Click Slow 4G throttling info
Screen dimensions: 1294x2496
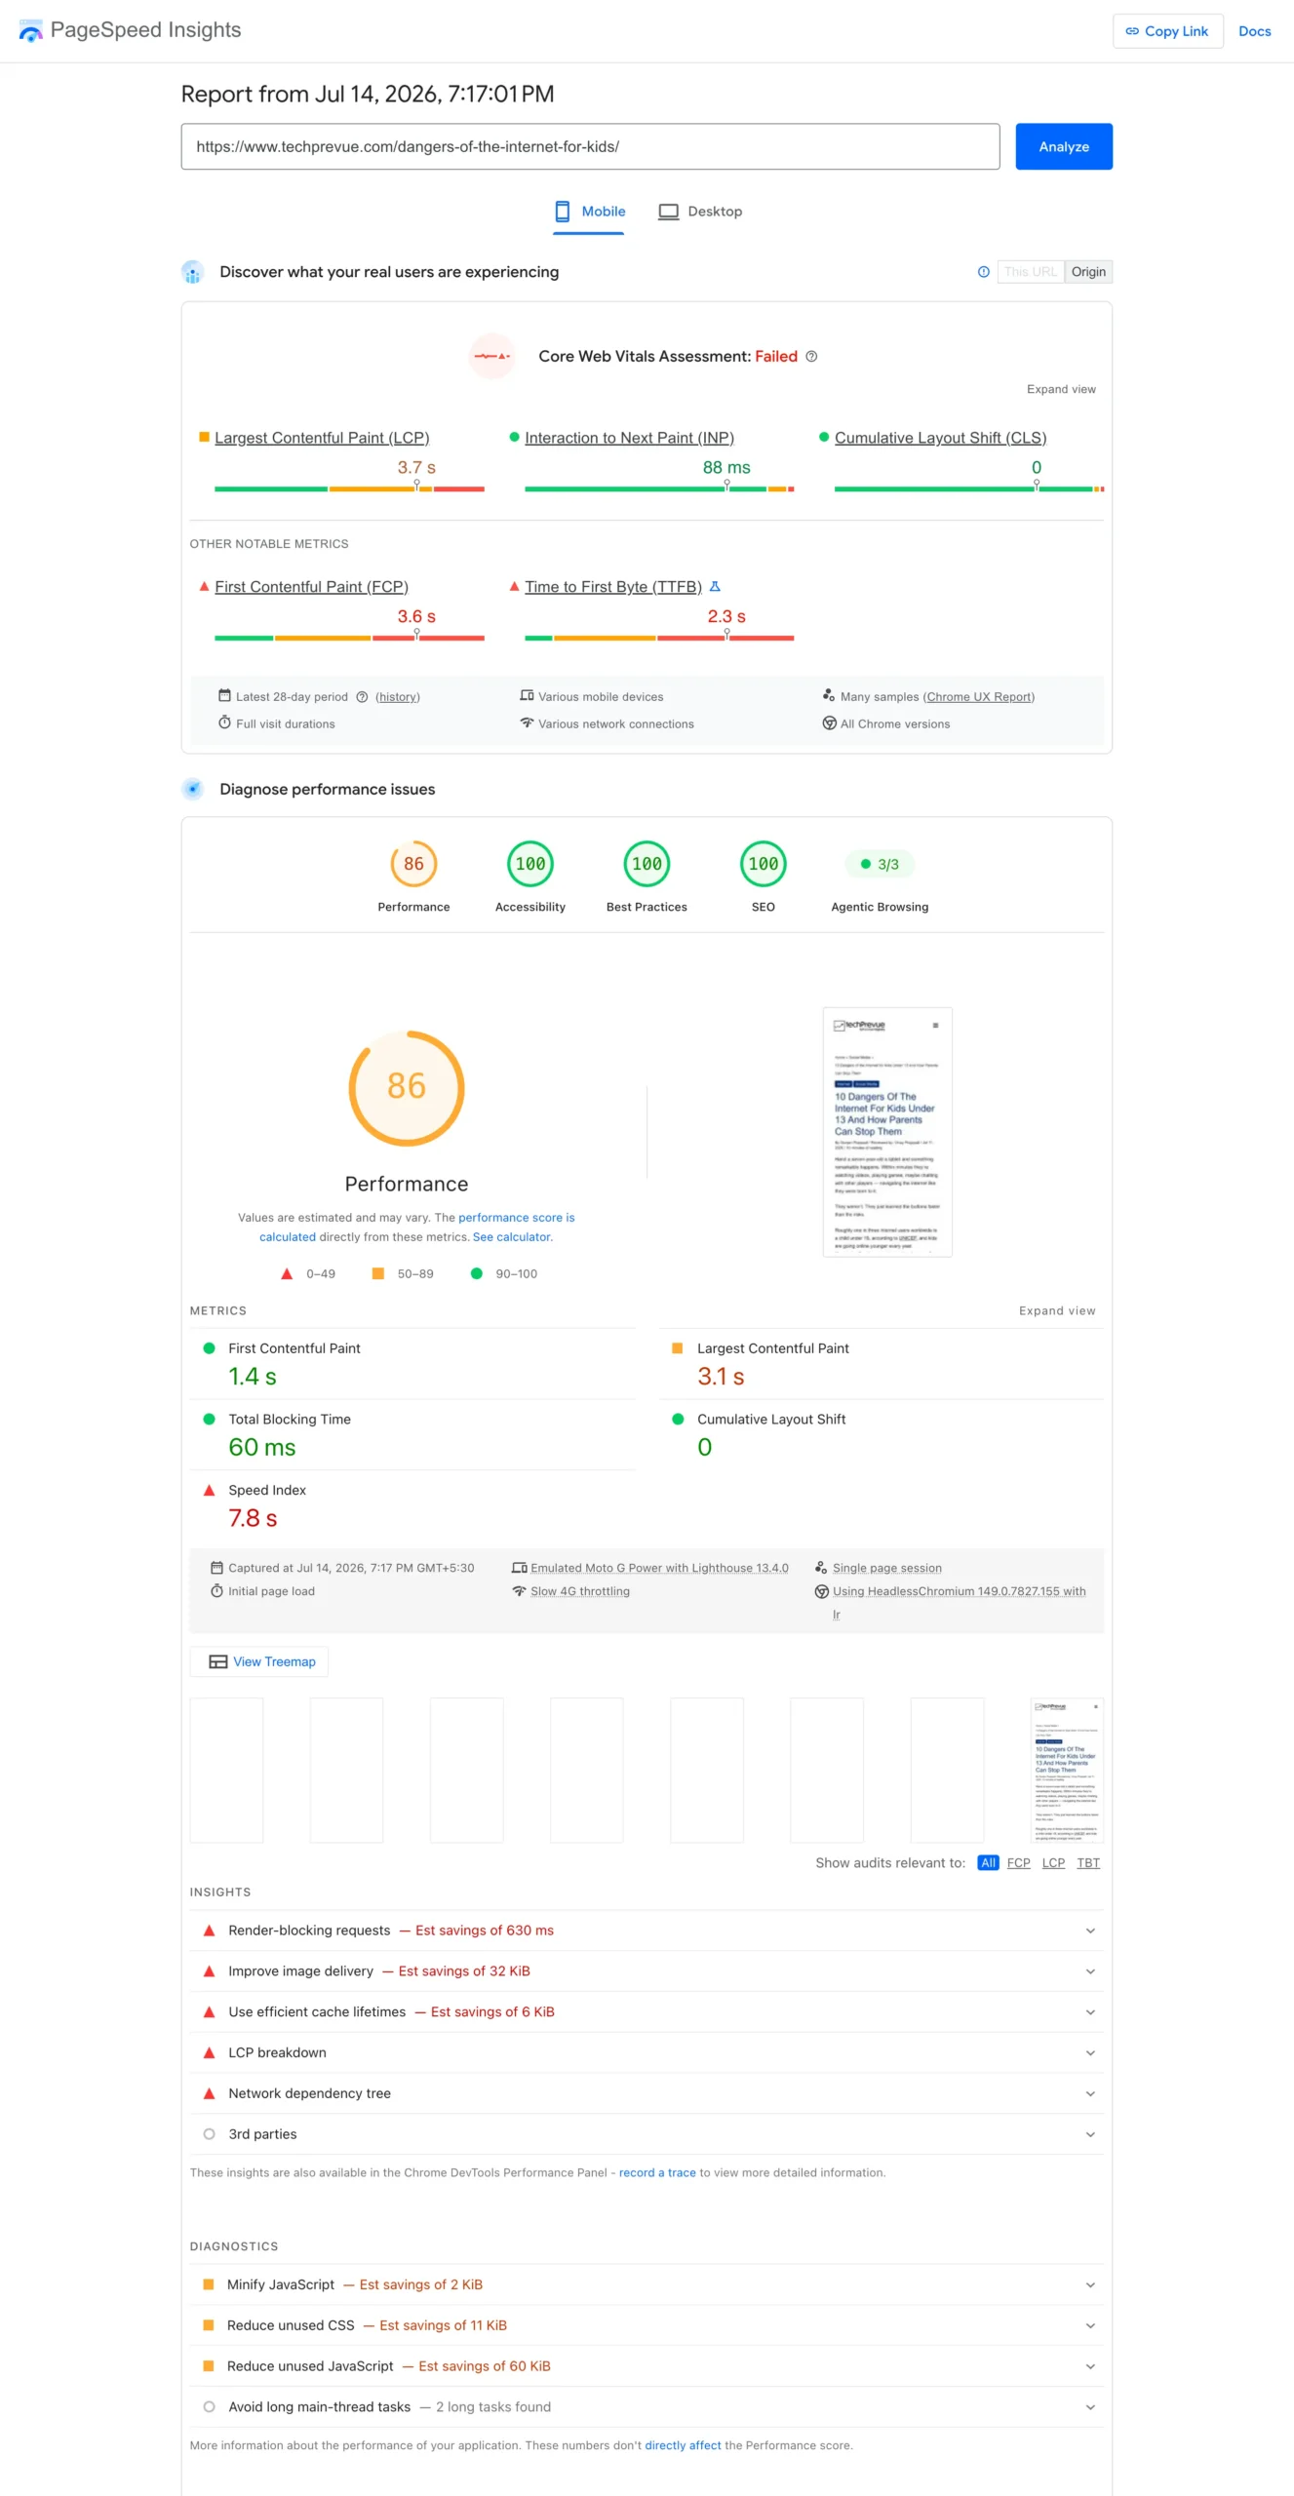(x=580, y=1592)
